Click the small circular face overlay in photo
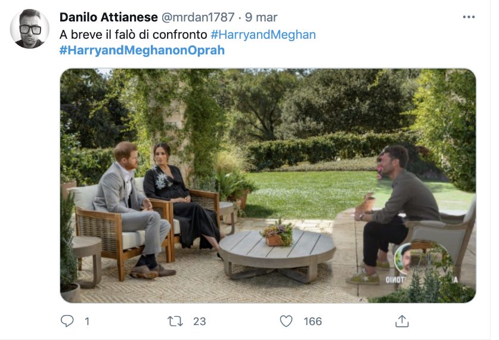The width and height of the screenshot is (499, 340). pyautogui.click(x=407, y=258)
